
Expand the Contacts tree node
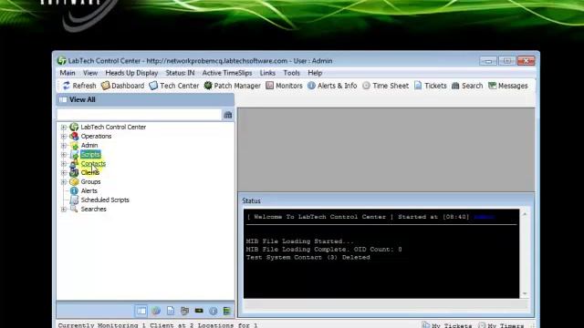64,164
